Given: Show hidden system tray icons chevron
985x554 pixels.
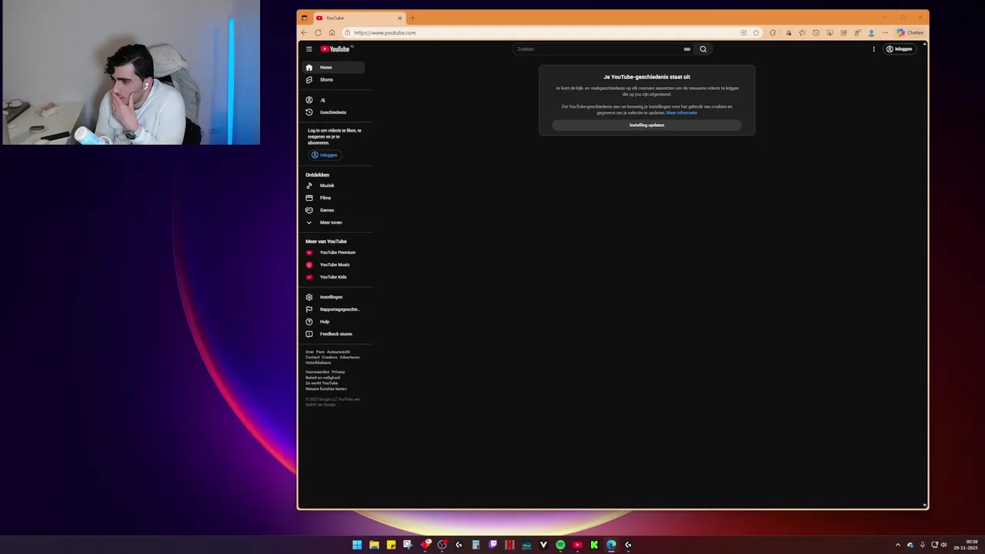Looking at the screenshot, I should click(897, 545).
